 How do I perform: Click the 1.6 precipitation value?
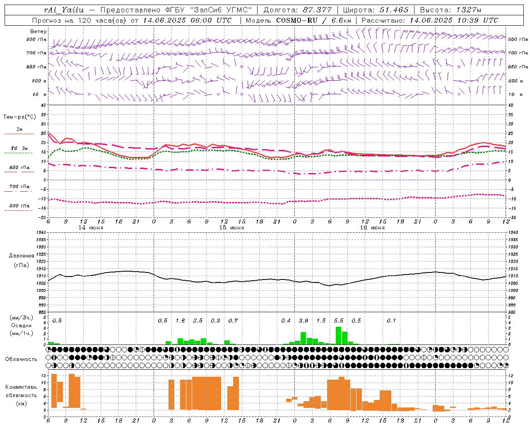click(180, 321)
